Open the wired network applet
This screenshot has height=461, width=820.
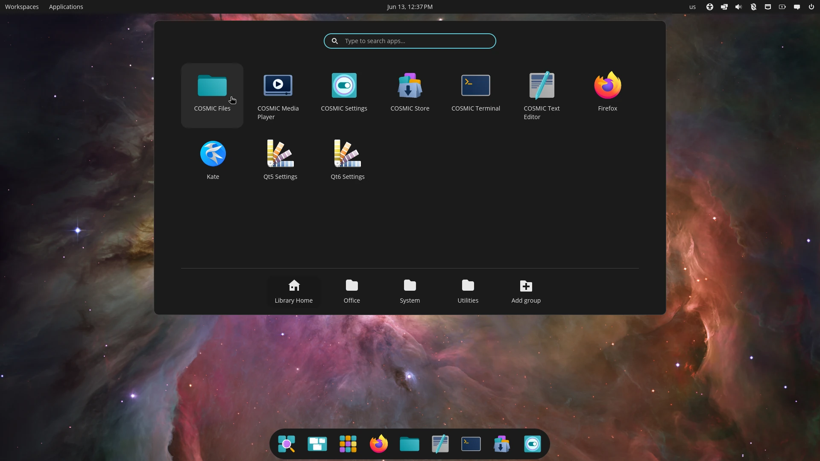[x=768, y=7]
